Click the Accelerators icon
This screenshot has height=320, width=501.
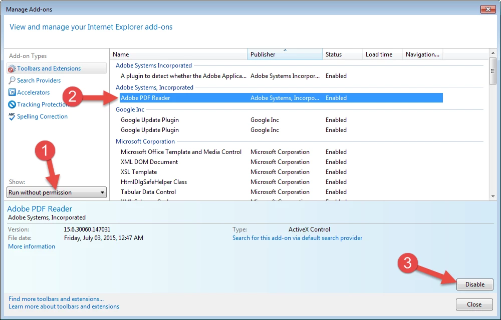tap(12, 92)
